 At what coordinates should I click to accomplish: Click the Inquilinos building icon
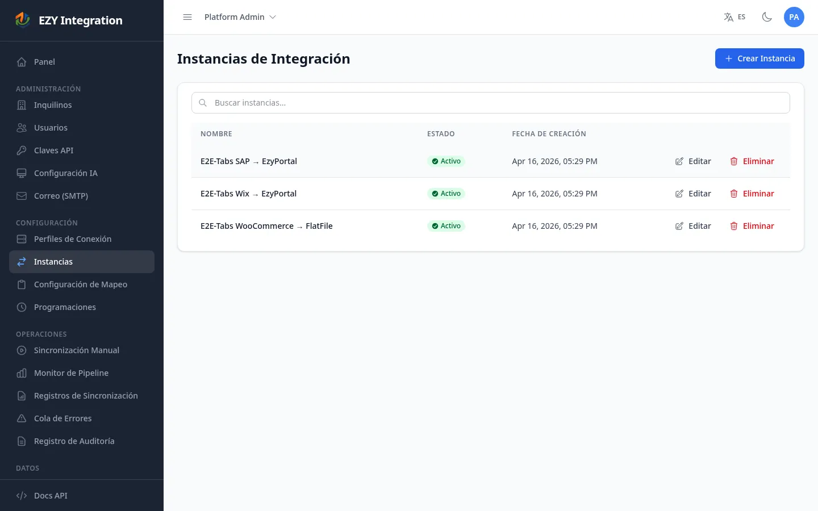pyautogui.click(x=22, y=105)
